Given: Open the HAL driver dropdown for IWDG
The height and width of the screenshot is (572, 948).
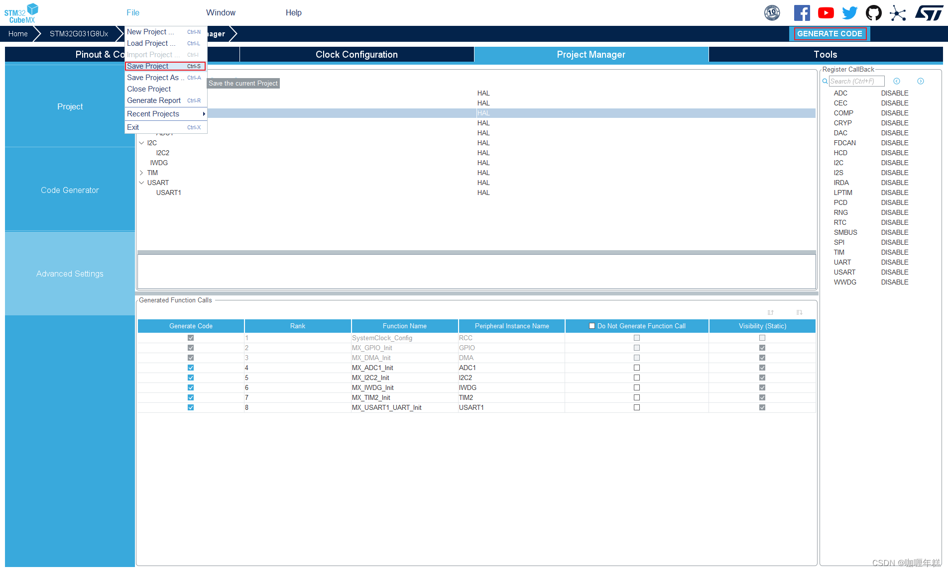Looking at the screenshot, I should click(483, 163).
